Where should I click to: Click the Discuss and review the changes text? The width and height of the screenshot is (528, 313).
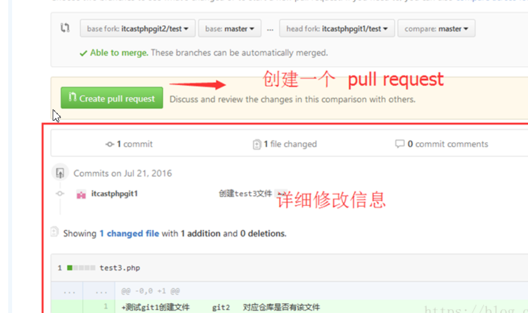(293, 99)
